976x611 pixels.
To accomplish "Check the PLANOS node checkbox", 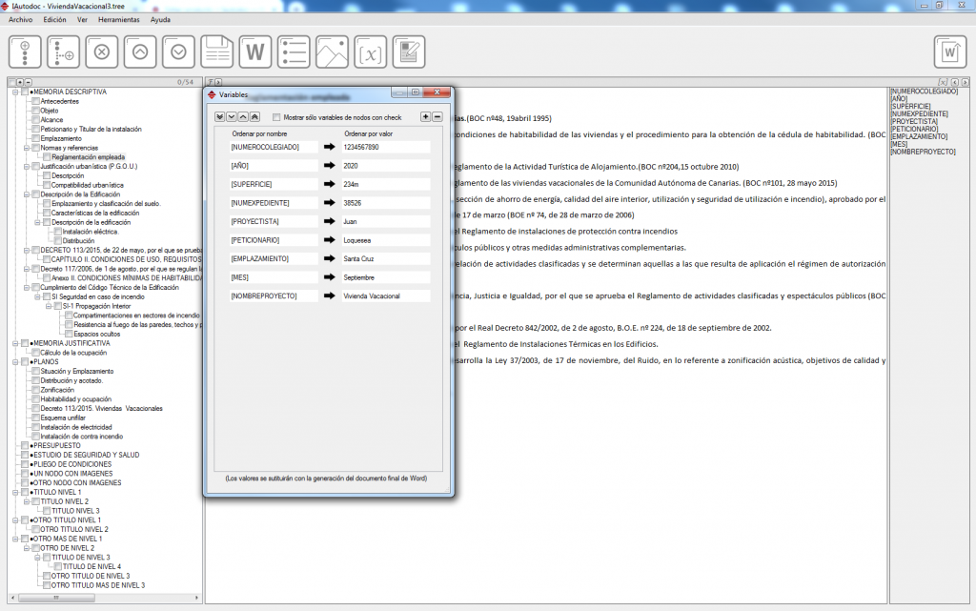I will 25,361.
